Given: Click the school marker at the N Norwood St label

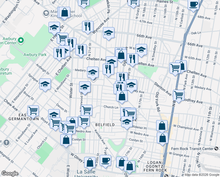Looking at the screenshot, I should (x=85, y=88).
